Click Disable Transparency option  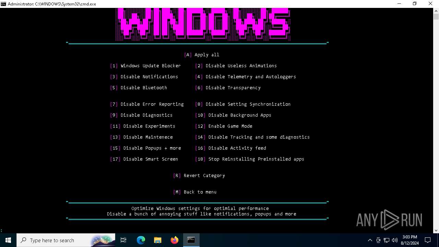(x=228, y=87)
